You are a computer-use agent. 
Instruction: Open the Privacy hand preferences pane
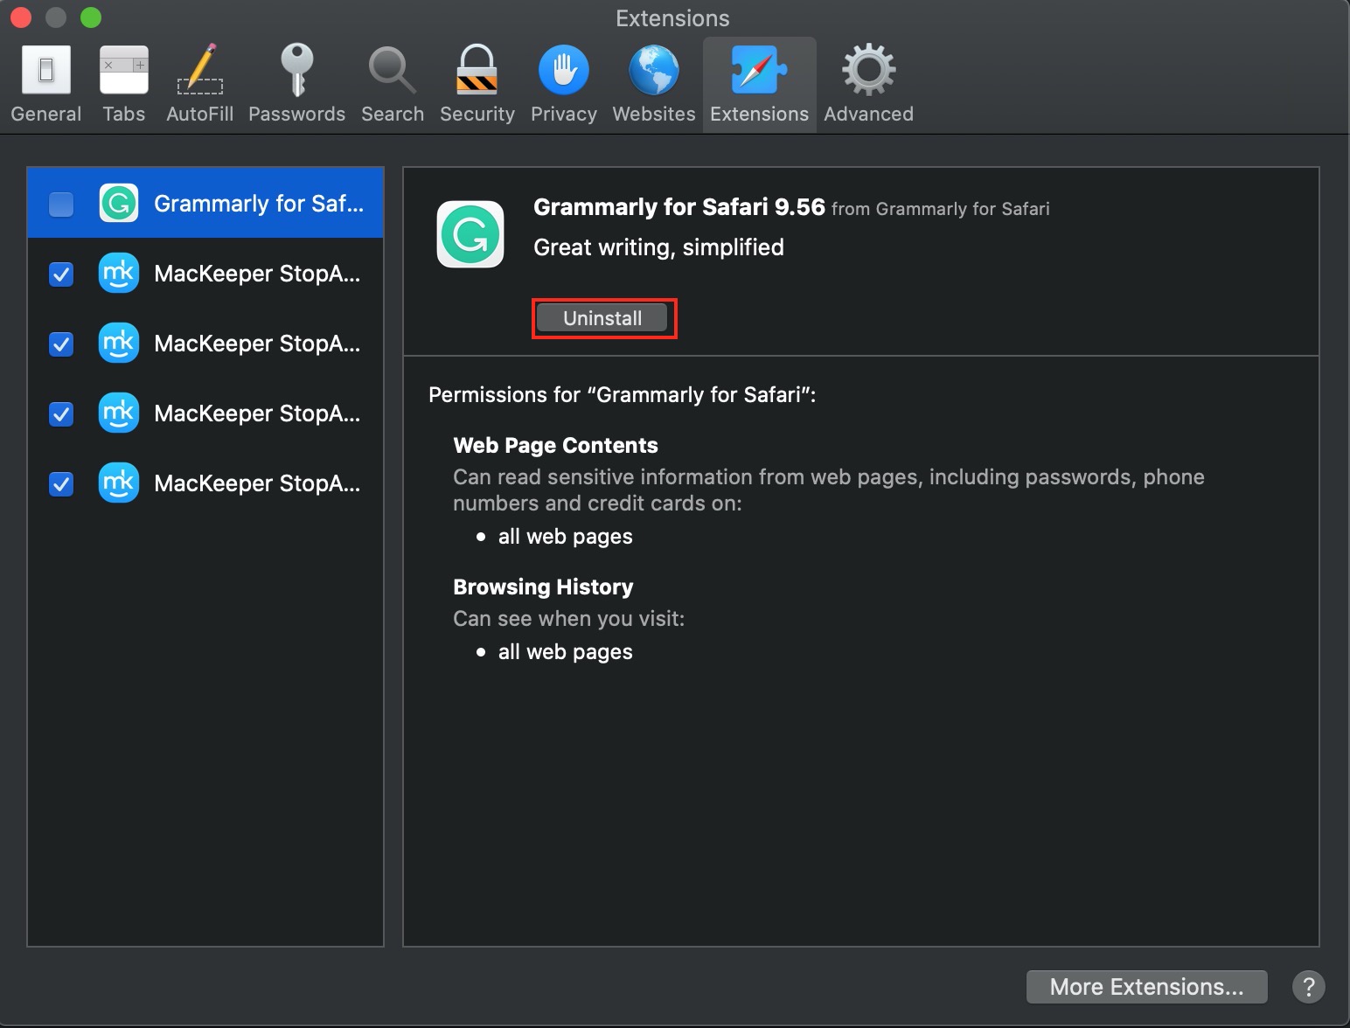click(564, 85)
